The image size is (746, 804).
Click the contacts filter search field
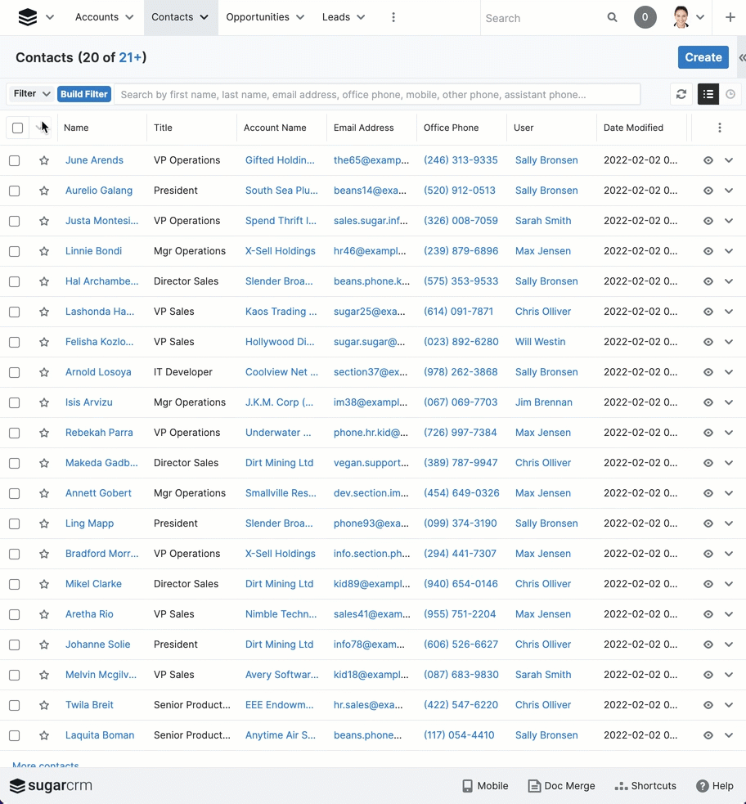(x=376, y=95)
